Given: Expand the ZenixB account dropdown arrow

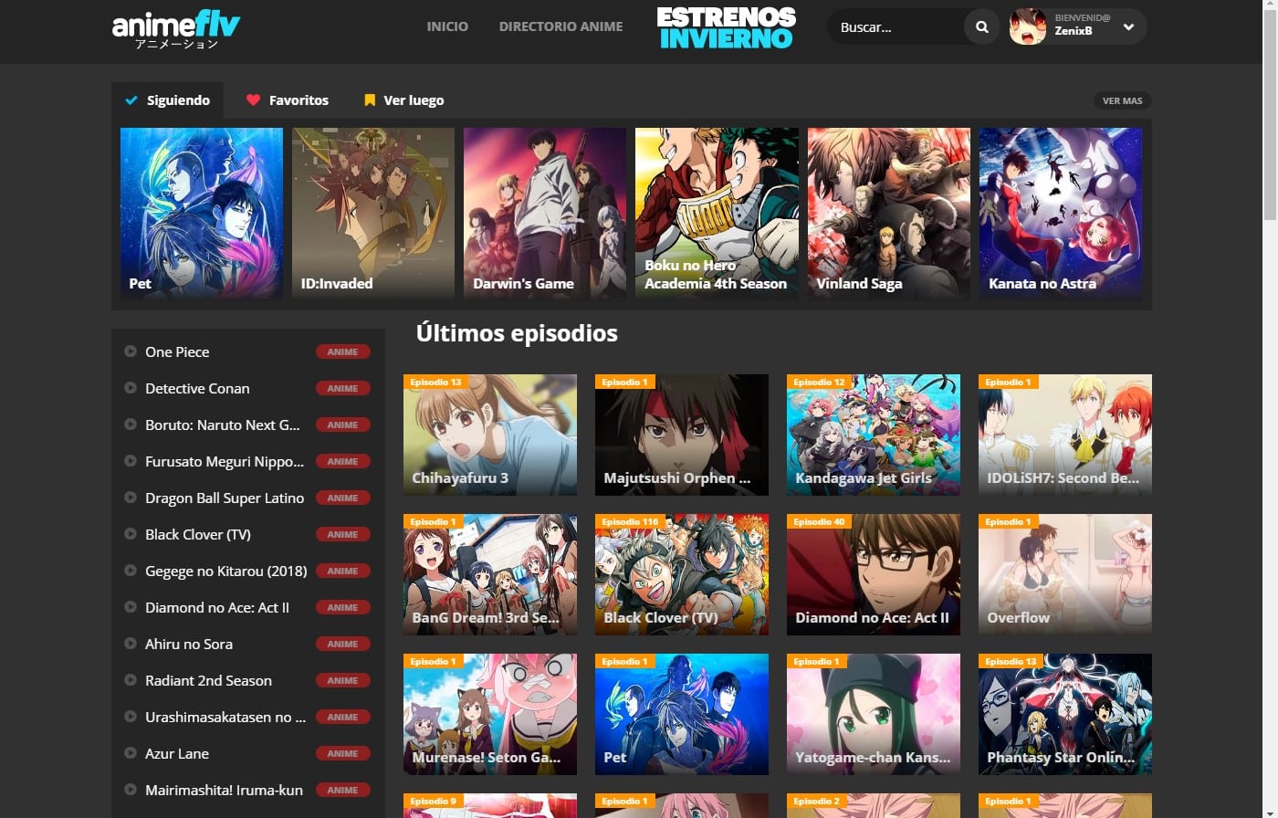Looking at the screenshot, I should [x=1129, y=26].
